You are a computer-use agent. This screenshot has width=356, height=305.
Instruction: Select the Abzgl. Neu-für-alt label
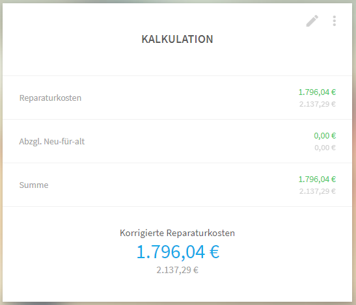pyautogui.click(x=52, y=141)
